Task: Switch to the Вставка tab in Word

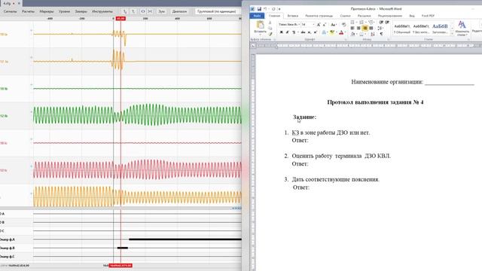Action: pyautogui.click(x=293, y=16)
